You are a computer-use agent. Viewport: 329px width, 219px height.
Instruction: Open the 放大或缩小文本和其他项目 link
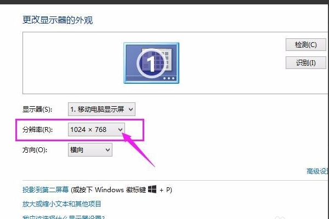coord(62,204)
